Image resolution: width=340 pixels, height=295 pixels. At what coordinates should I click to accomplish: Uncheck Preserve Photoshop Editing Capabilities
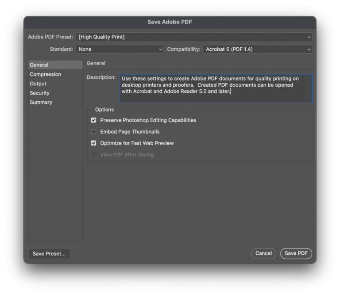click(93, 120)
